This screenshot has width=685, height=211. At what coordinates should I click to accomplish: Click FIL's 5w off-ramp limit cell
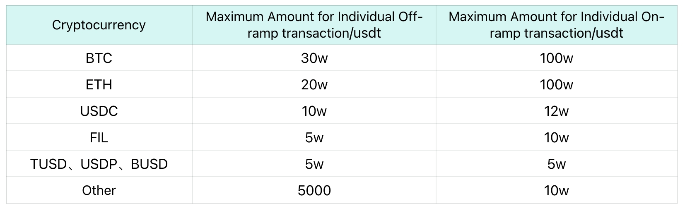pos(314,137)
